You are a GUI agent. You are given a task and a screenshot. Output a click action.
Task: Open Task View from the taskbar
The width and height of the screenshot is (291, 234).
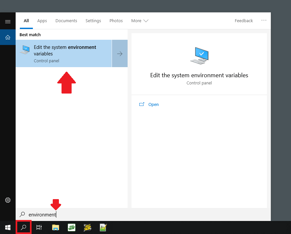[39, 227]
